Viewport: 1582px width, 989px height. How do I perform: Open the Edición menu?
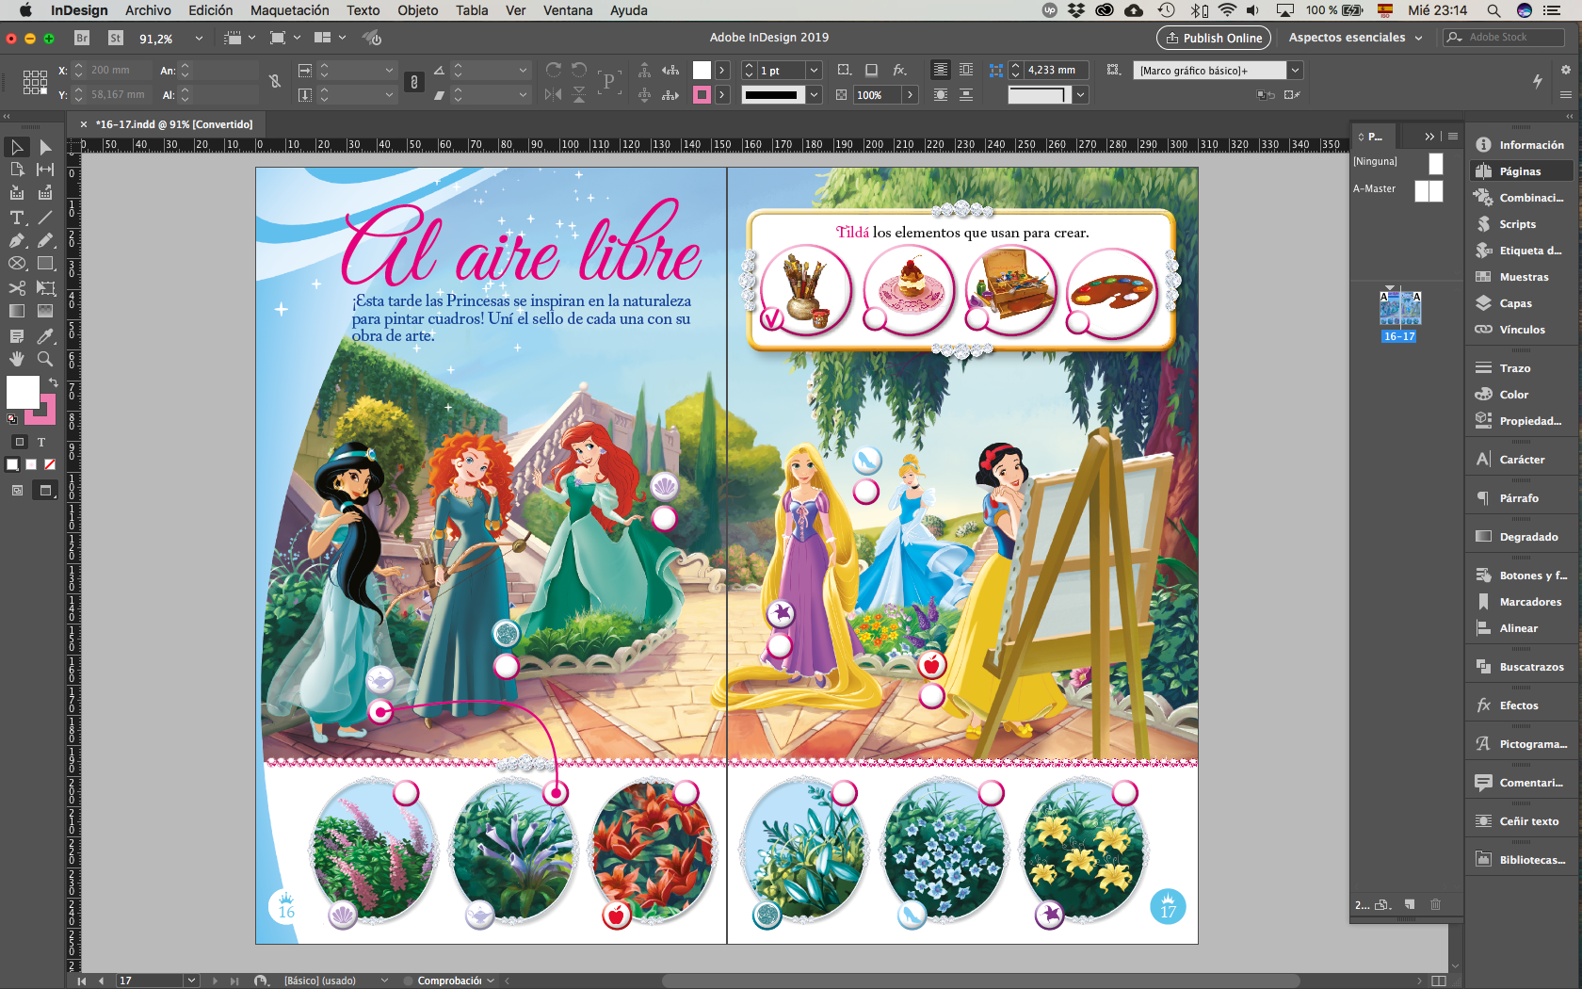pos(210,10)
